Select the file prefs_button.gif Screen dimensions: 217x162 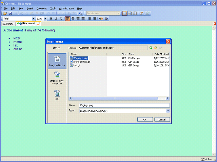click(82, 62)
